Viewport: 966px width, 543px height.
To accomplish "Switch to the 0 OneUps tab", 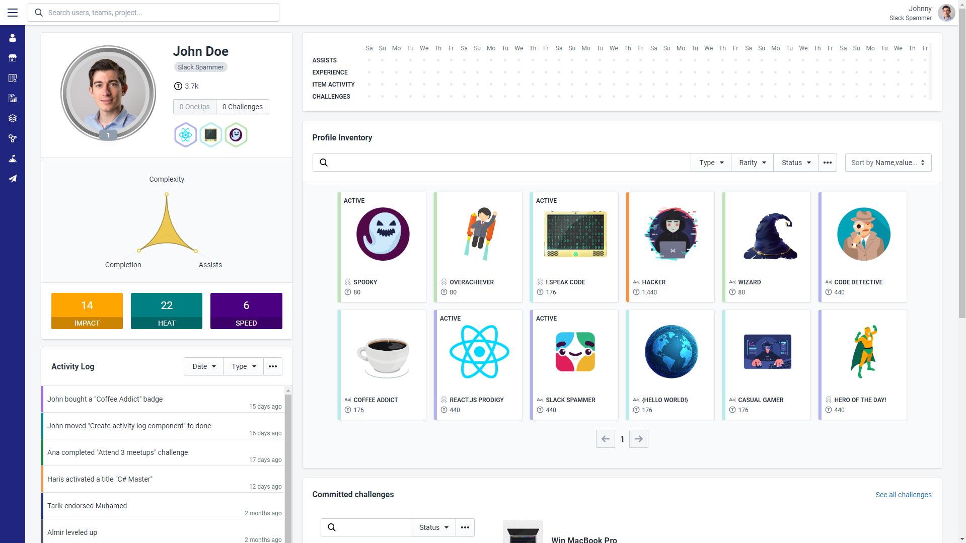I will tap(195, 107).
